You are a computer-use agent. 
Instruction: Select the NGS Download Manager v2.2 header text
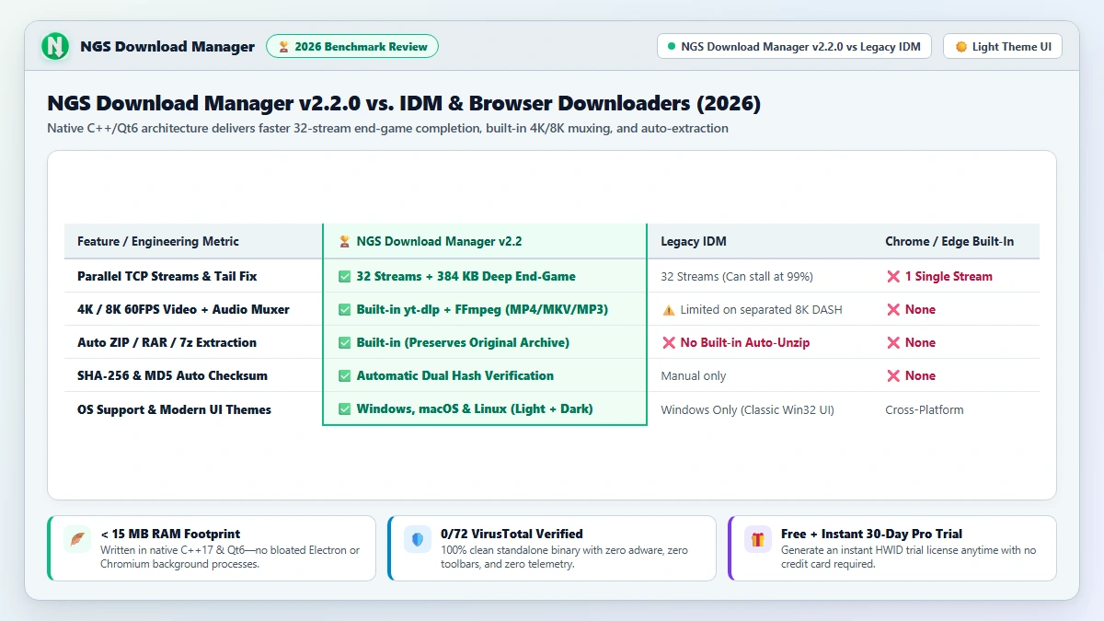[x=439, y=241]
